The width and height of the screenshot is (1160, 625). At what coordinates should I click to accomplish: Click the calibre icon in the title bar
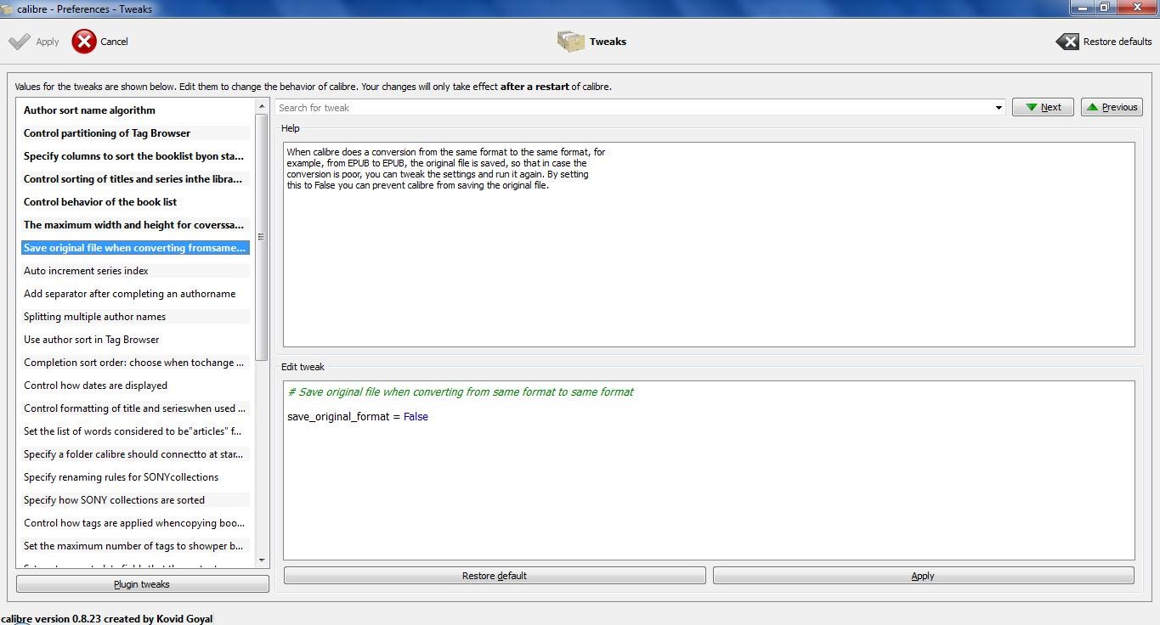8,8
